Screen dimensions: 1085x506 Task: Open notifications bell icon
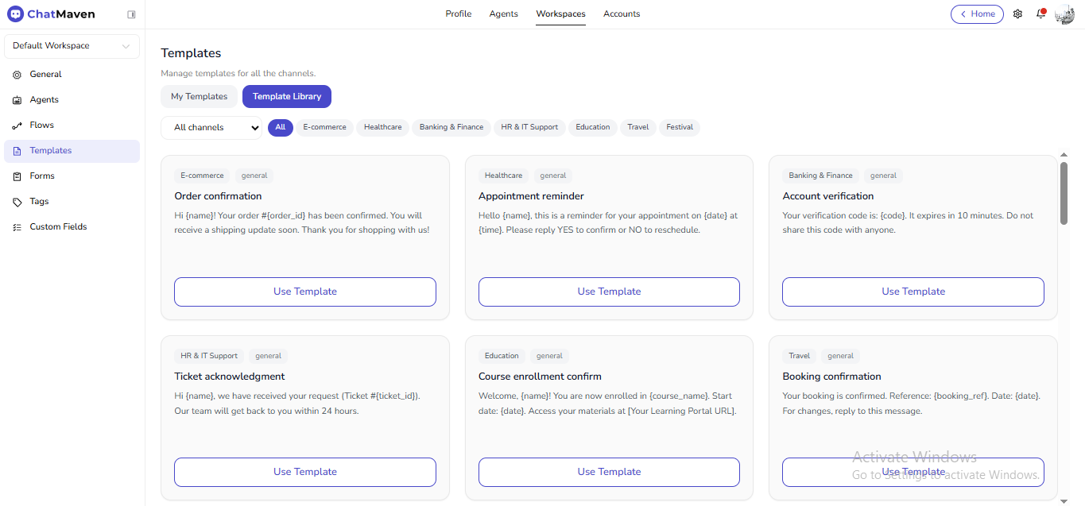(x=1040, y=14)
